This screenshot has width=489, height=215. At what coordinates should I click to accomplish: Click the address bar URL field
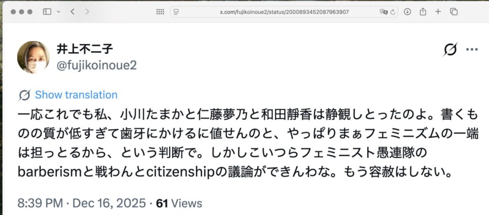[284, 12]
